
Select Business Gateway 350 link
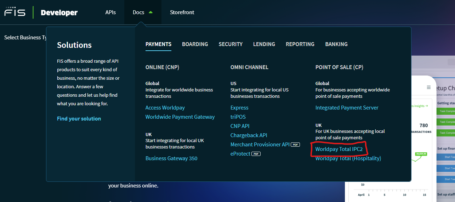click(171, 158)
